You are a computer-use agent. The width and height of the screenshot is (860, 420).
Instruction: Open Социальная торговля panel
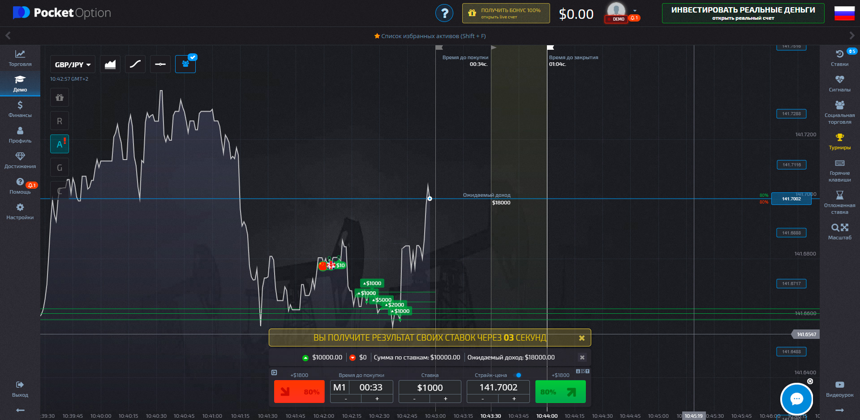pyautogui.click(x=839, y=112)
